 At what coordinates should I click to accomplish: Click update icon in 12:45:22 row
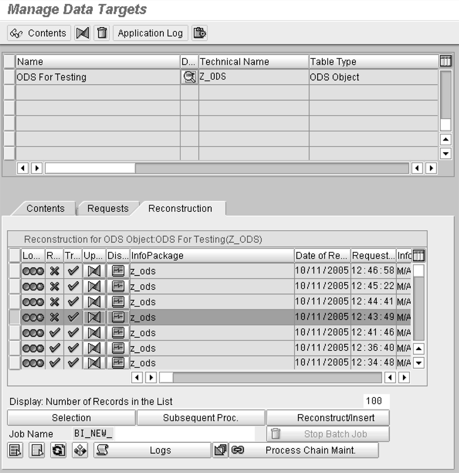[x=94, y=286]
